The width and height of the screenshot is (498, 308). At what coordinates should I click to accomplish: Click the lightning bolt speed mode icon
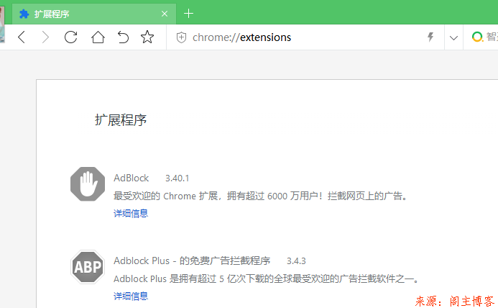(x=430, y=37)
